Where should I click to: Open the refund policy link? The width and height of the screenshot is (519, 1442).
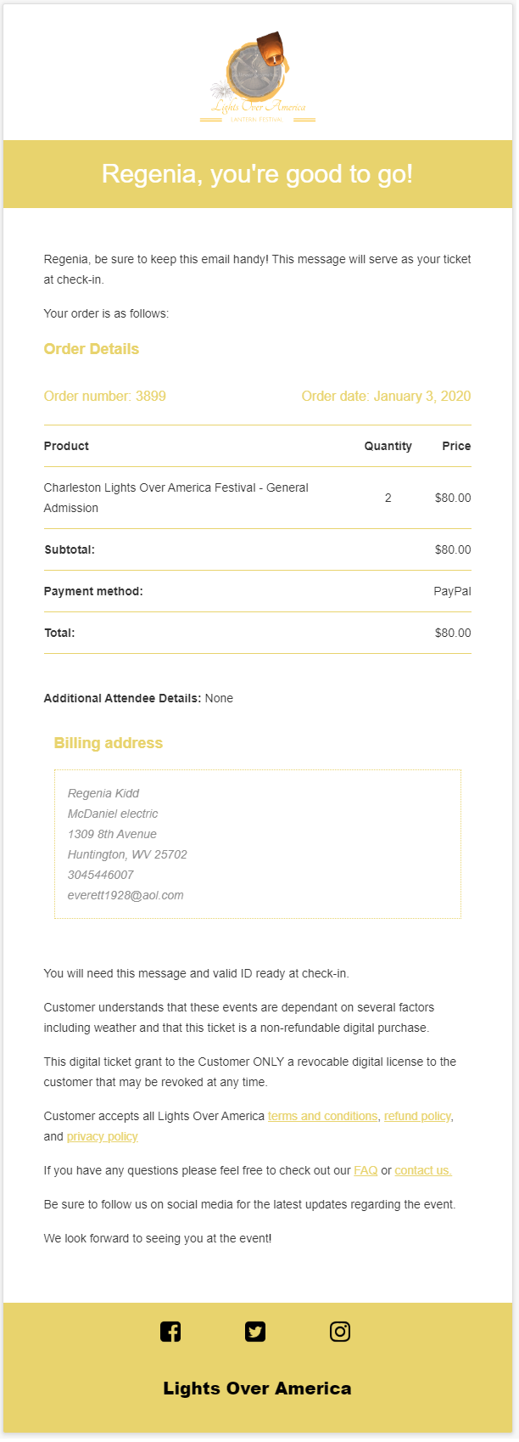417,1116
